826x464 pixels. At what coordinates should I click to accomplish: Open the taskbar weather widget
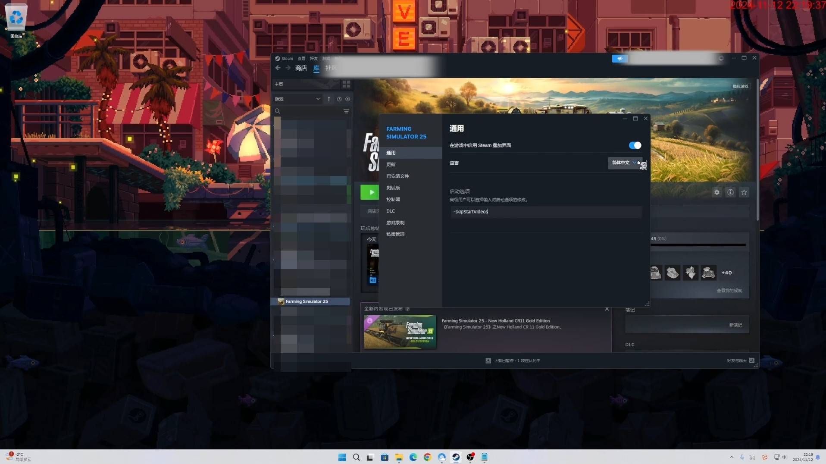18,457
